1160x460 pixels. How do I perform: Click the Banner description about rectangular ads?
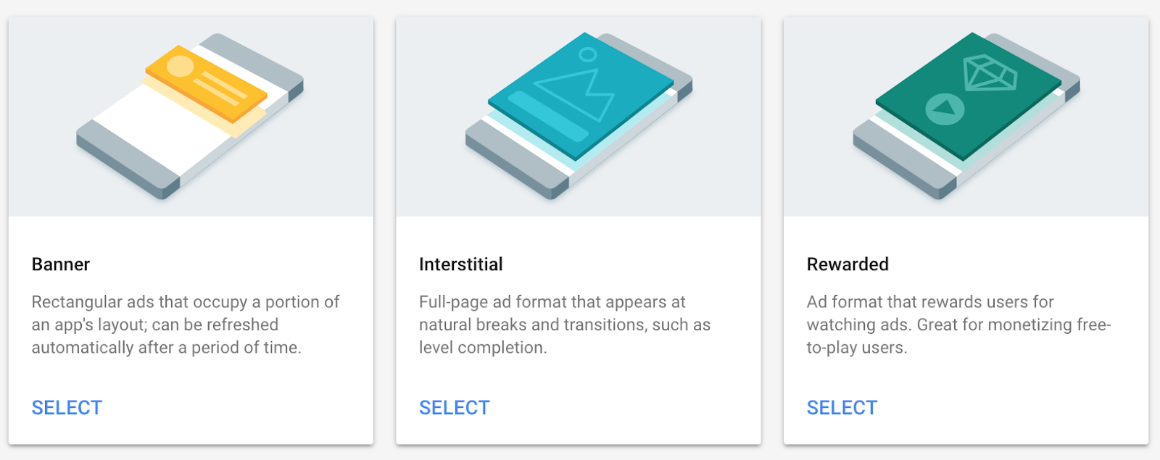tap(186, 325)
